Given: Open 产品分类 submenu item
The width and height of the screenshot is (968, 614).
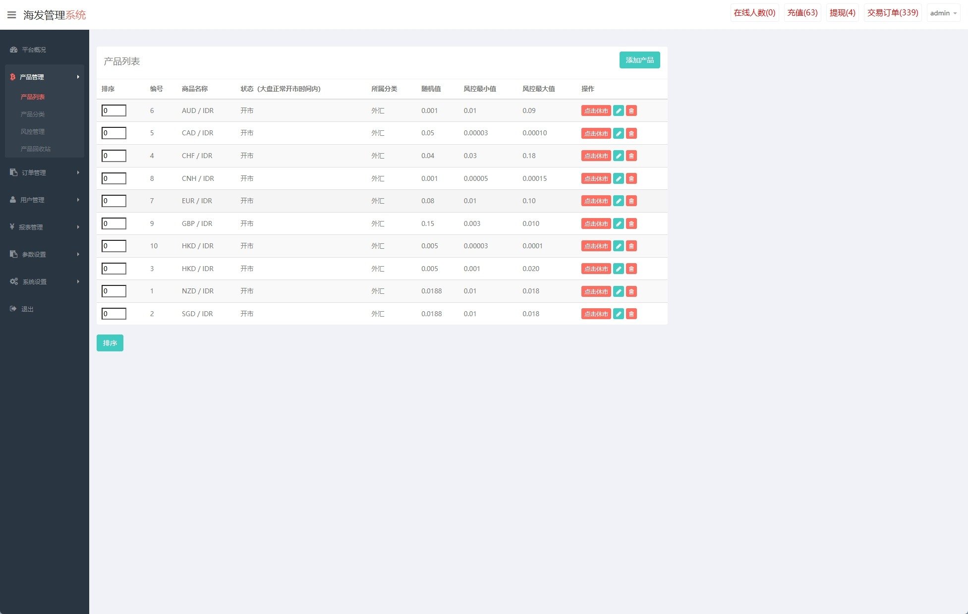Looking at the screenshot, I should click(x=33, y=114).
